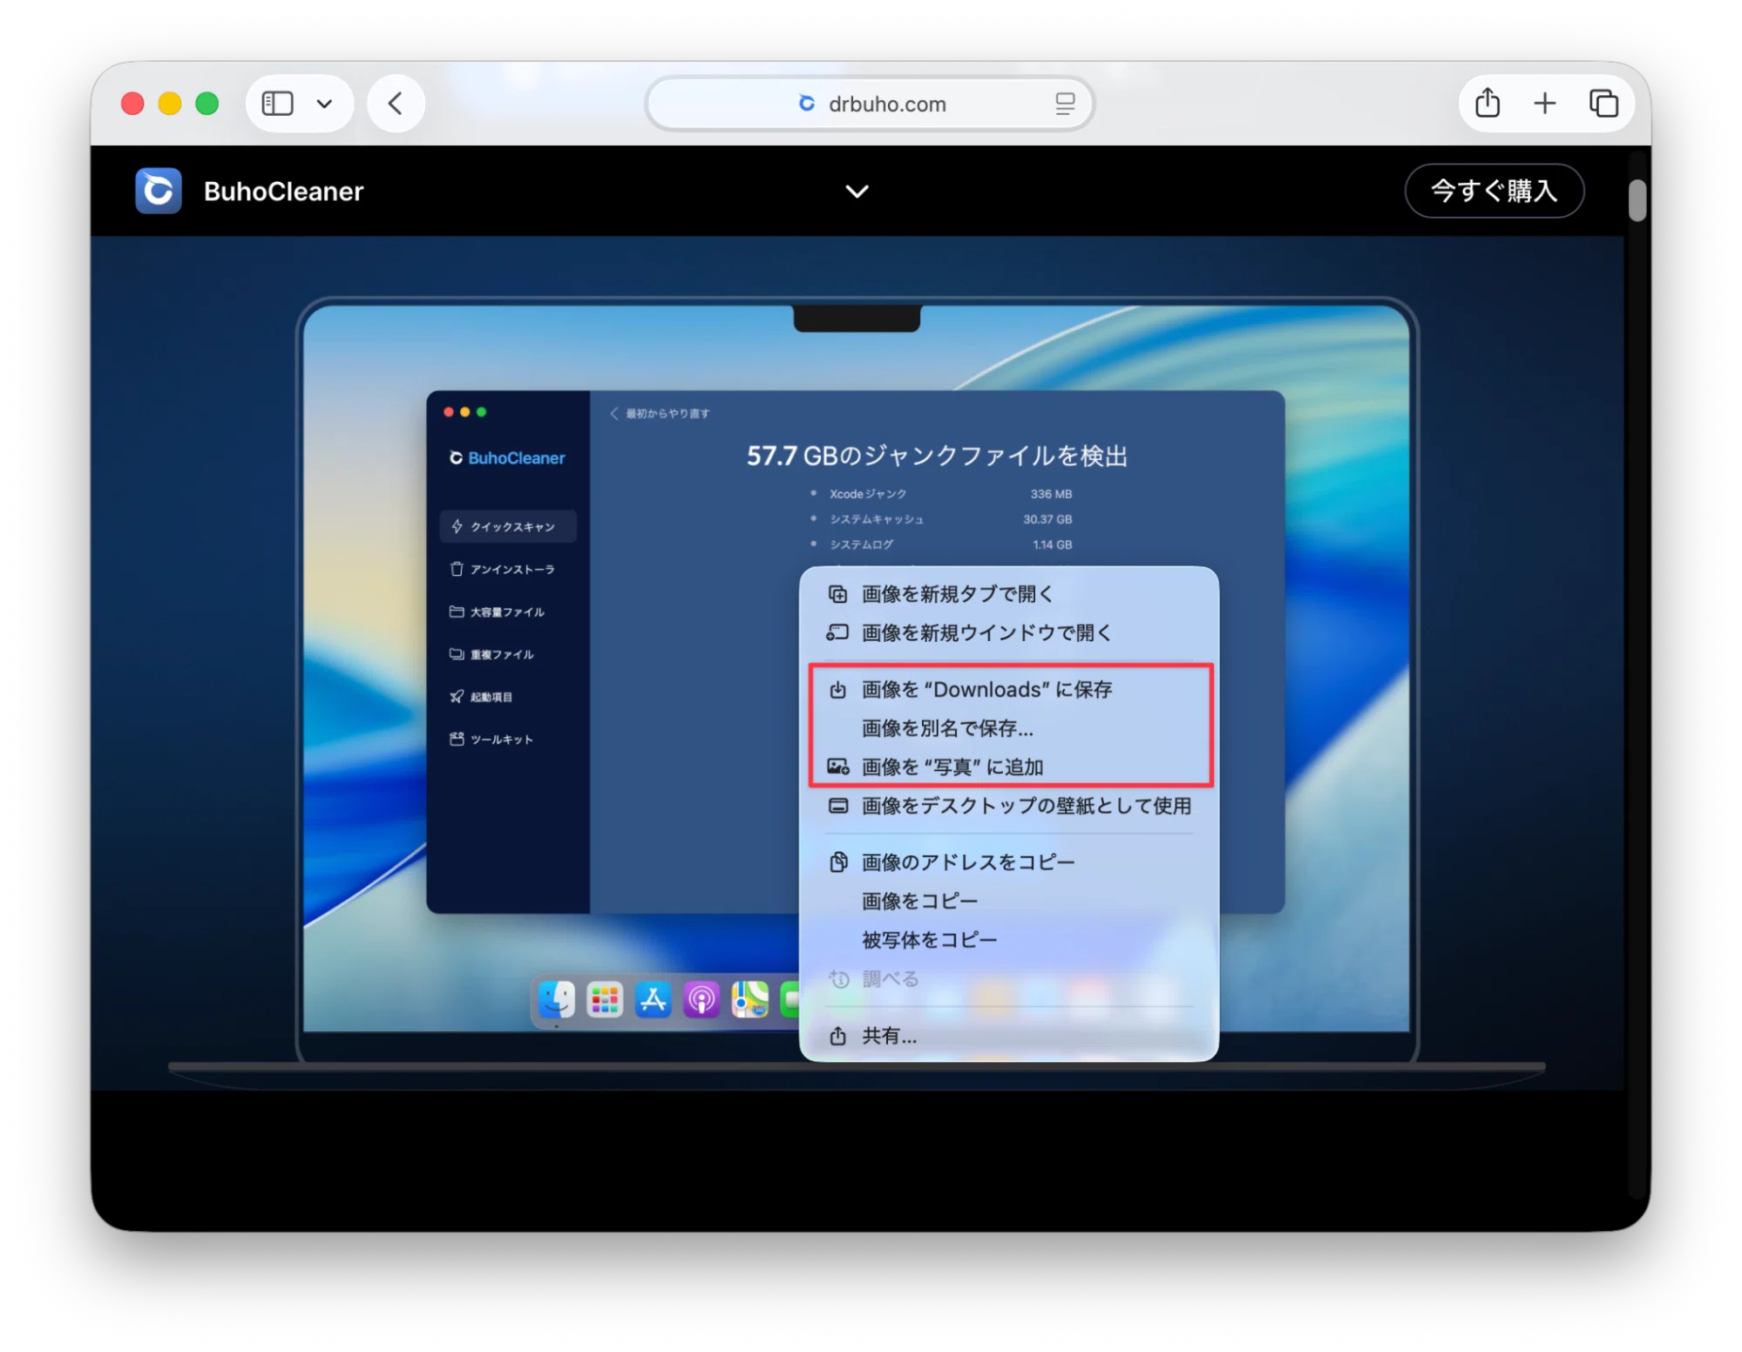
Task: Select 共有… in context menu
Action: [x=1008, y=1036]
